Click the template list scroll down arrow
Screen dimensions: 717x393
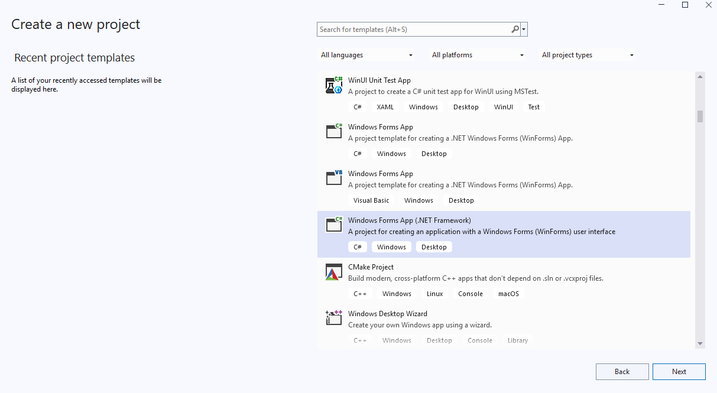coord(700,343)
